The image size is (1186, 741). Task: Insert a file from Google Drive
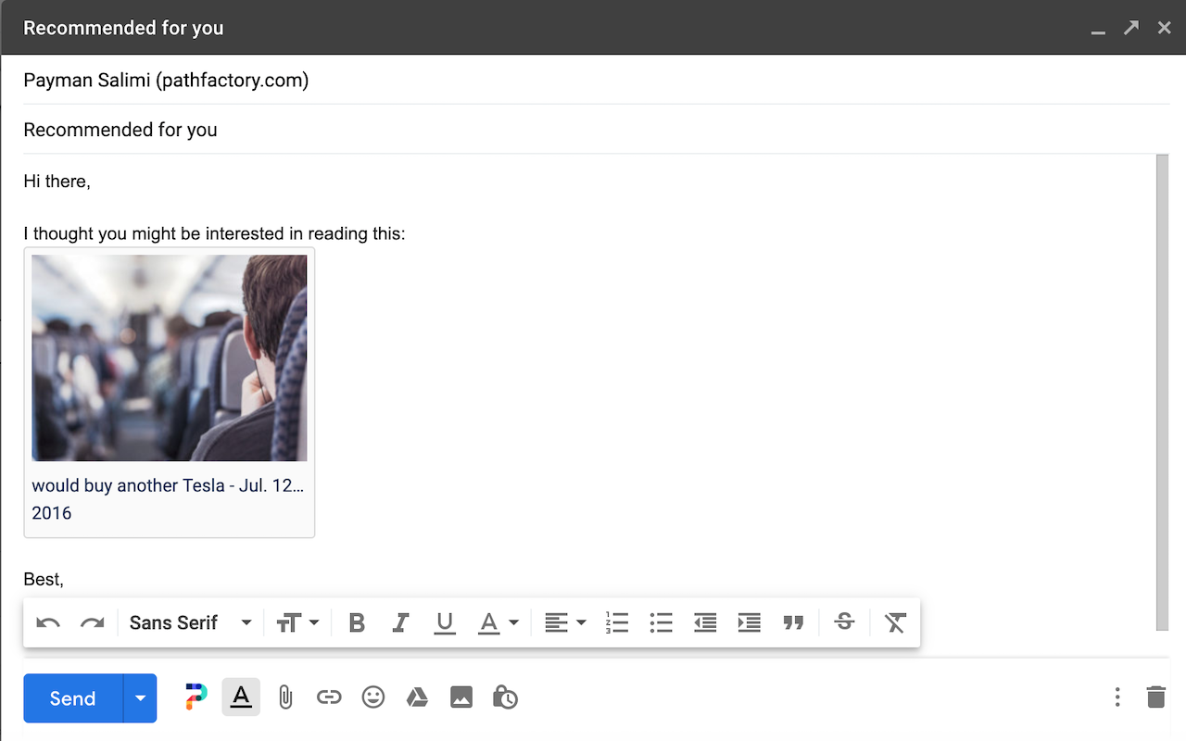(417, 697)
